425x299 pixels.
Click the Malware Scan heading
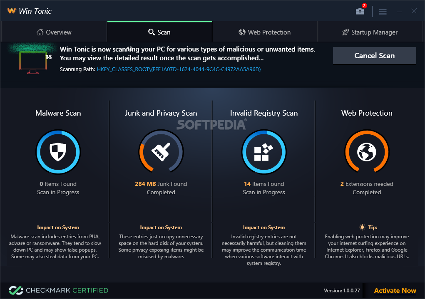[x=58, y=113]
